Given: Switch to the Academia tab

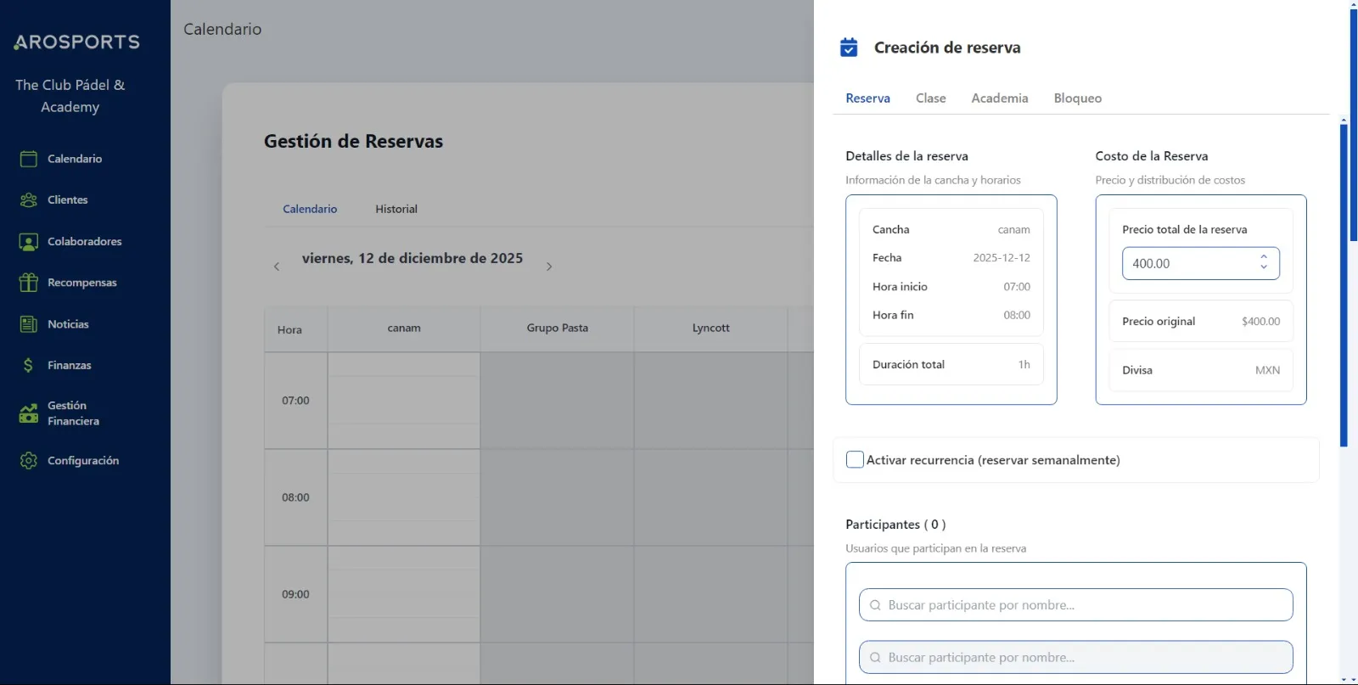Looking at the screenshot, I should pyautogui.click(x=1000, y=98).
